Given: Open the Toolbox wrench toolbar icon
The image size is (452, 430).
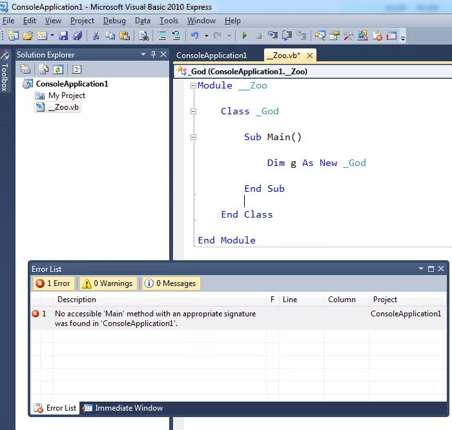Looking at the screenshot, I should [x=349, y=36].
